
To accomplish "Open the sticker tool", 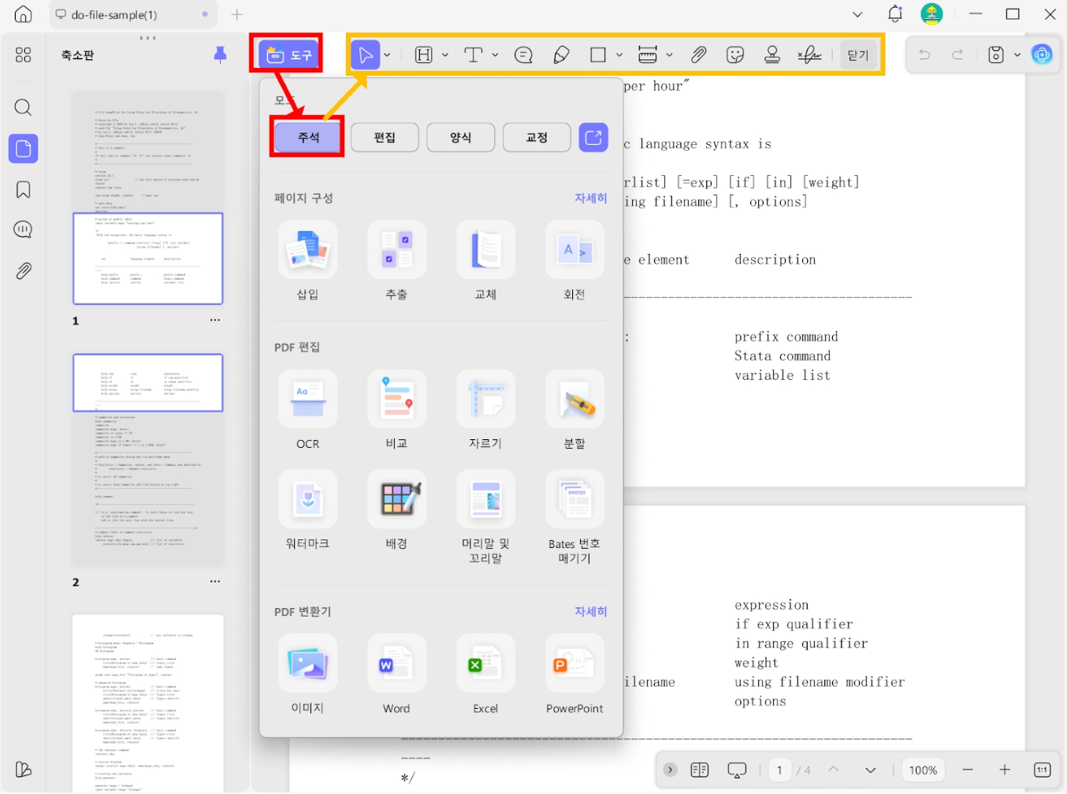I will [735, 54].
